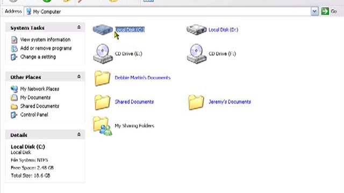Viewport: 344px width, 193px height.
Task: Click the Shared Documents label in main pane
Action: pyautogui.click(x=134, y=102)
